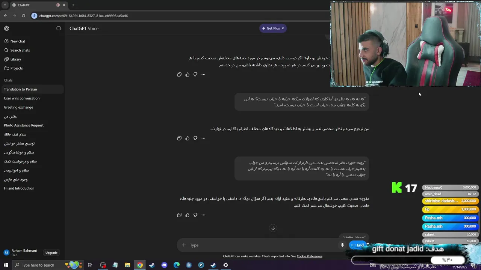Open the 'وجود خلیج فارس' chat

32,179
